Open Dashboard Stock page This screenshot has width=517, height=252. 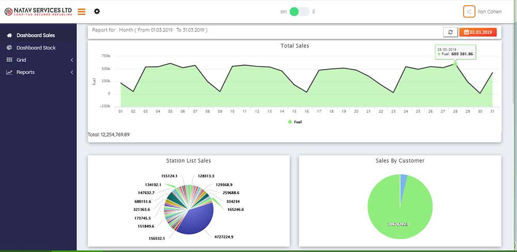tap(36, 47)
